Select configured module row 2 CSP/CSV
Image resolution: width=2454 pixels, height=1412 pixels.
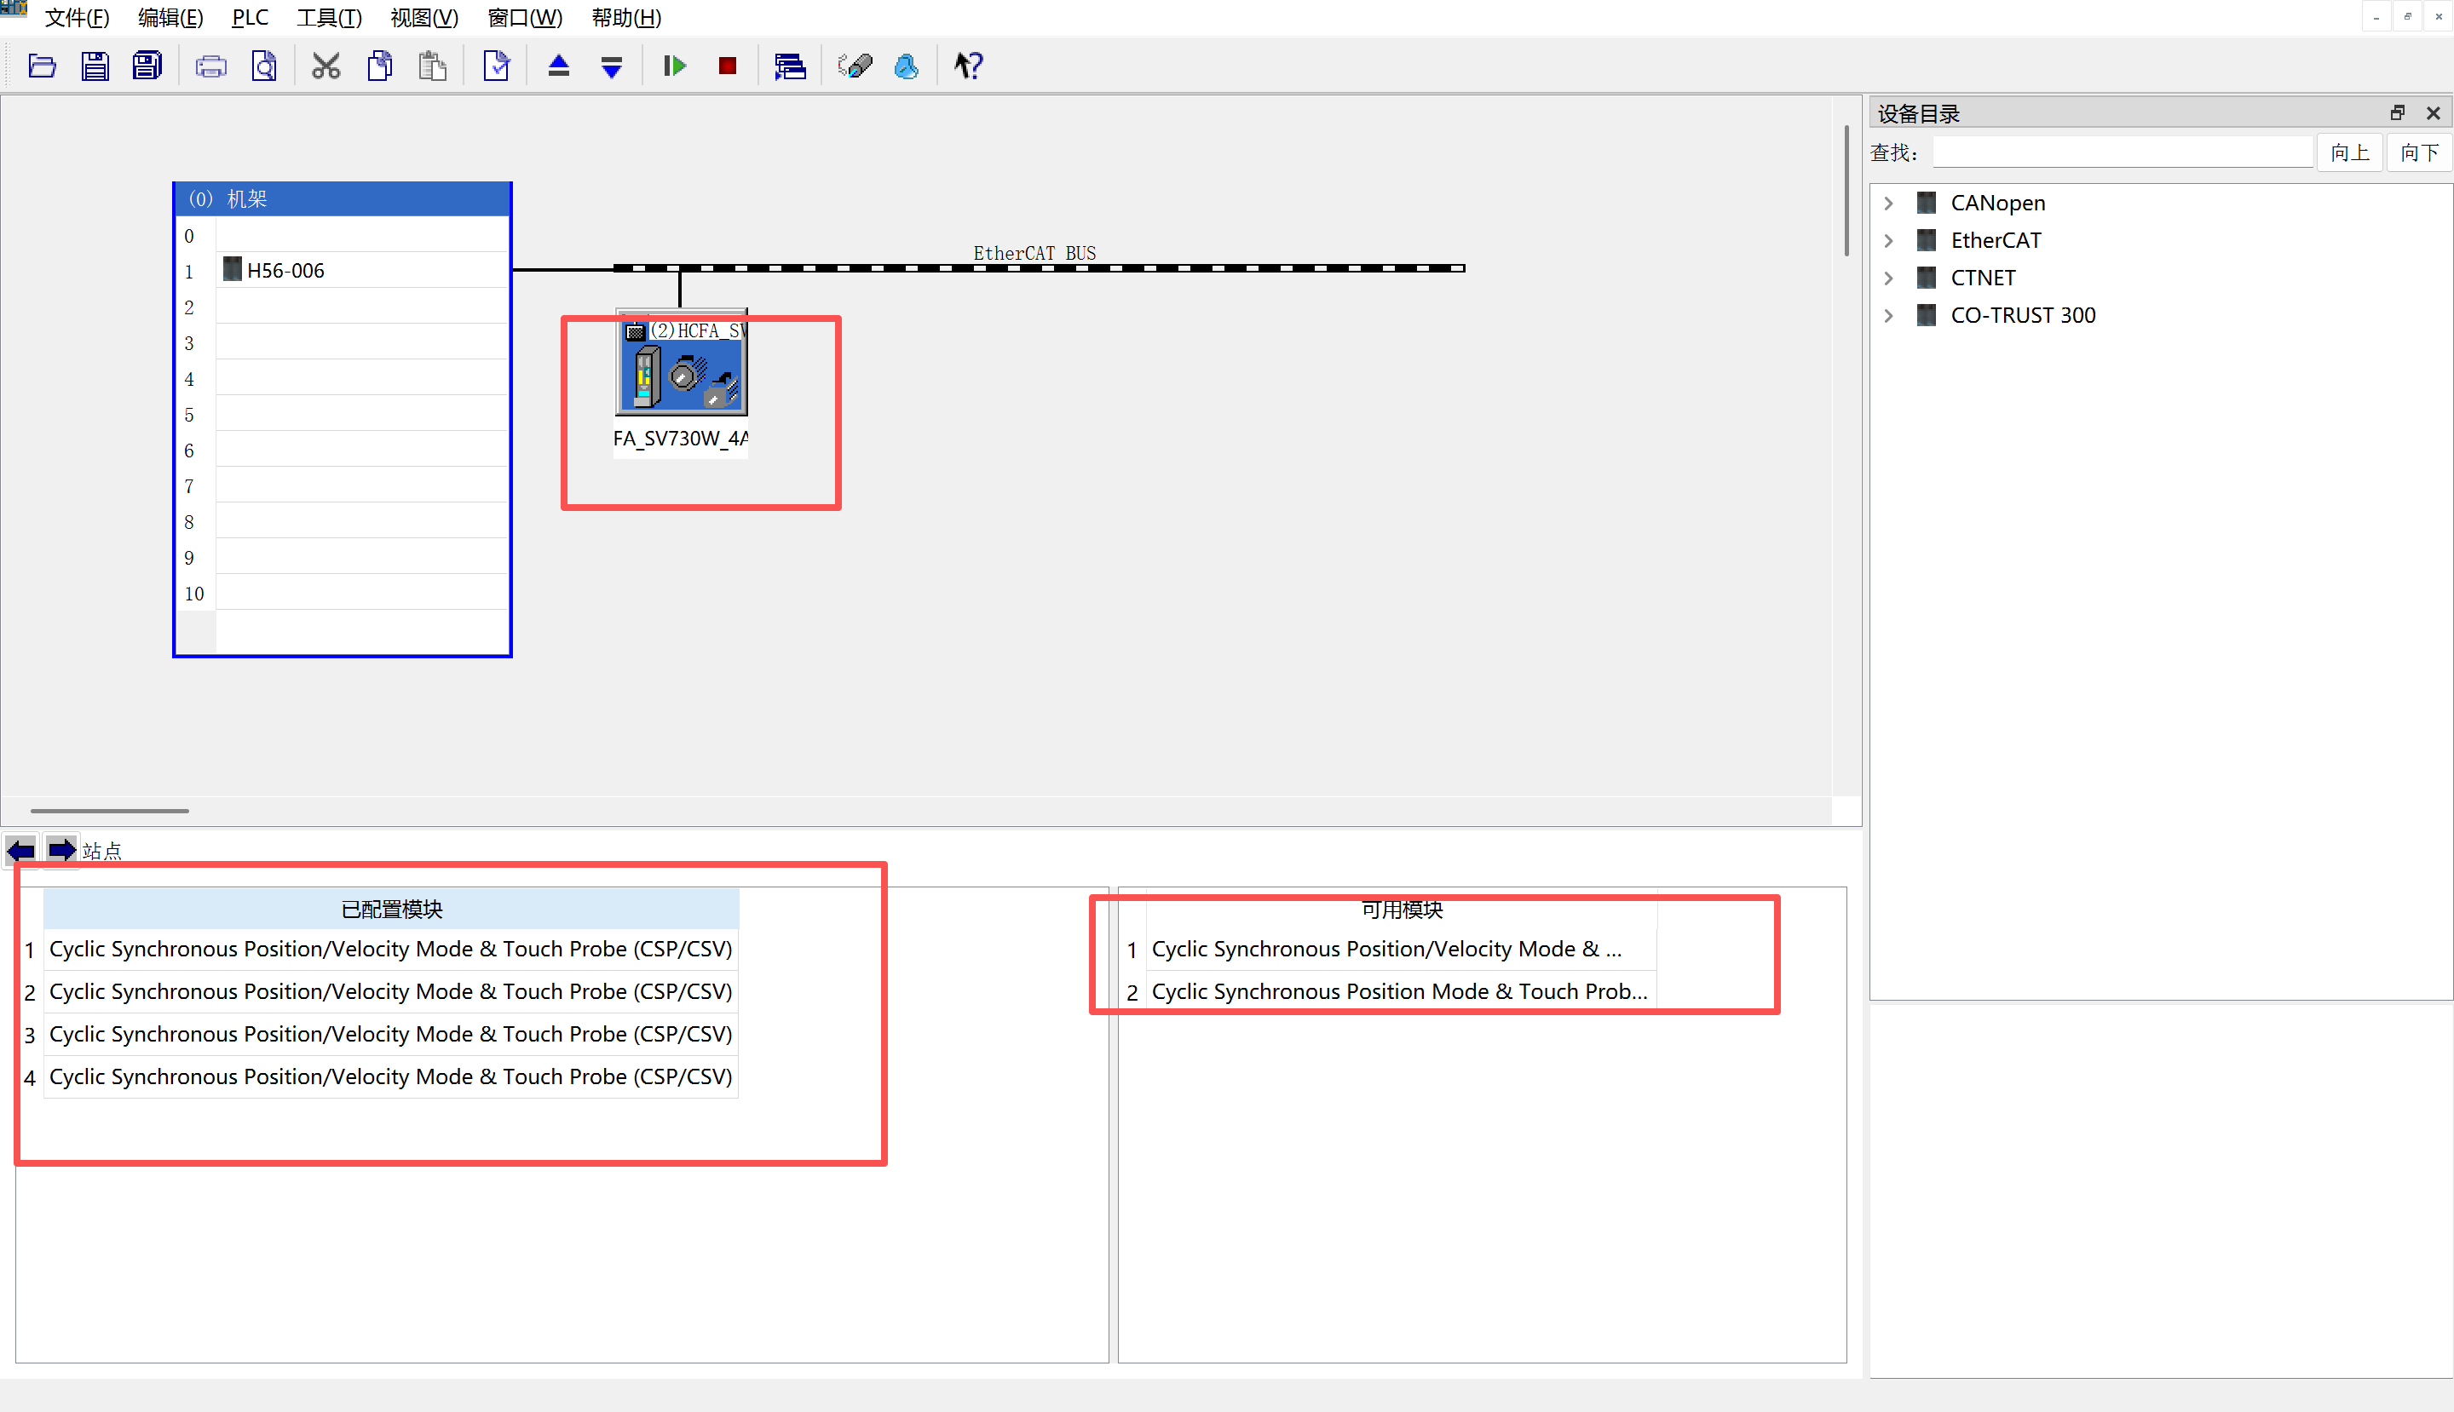click(391, 992)
